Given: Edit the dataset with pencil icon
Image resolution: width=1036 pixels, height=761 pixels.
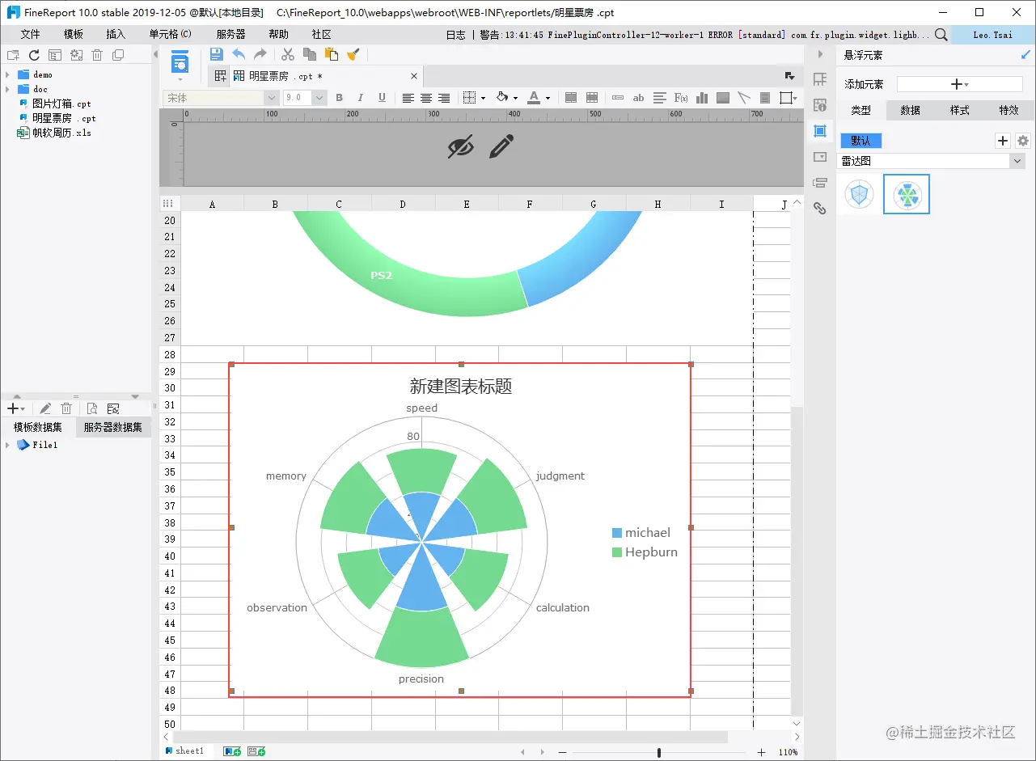Looking at the screenshot, I should [x=45, y=408].
